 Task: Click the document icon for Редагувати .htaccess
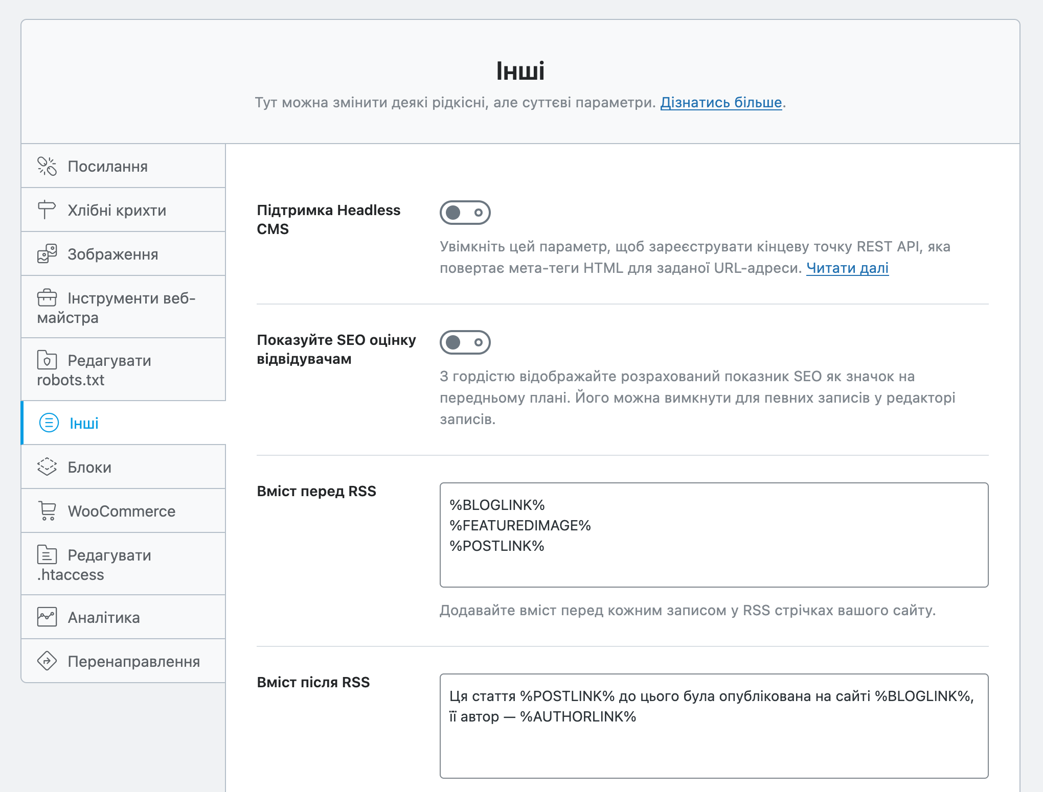47,555
